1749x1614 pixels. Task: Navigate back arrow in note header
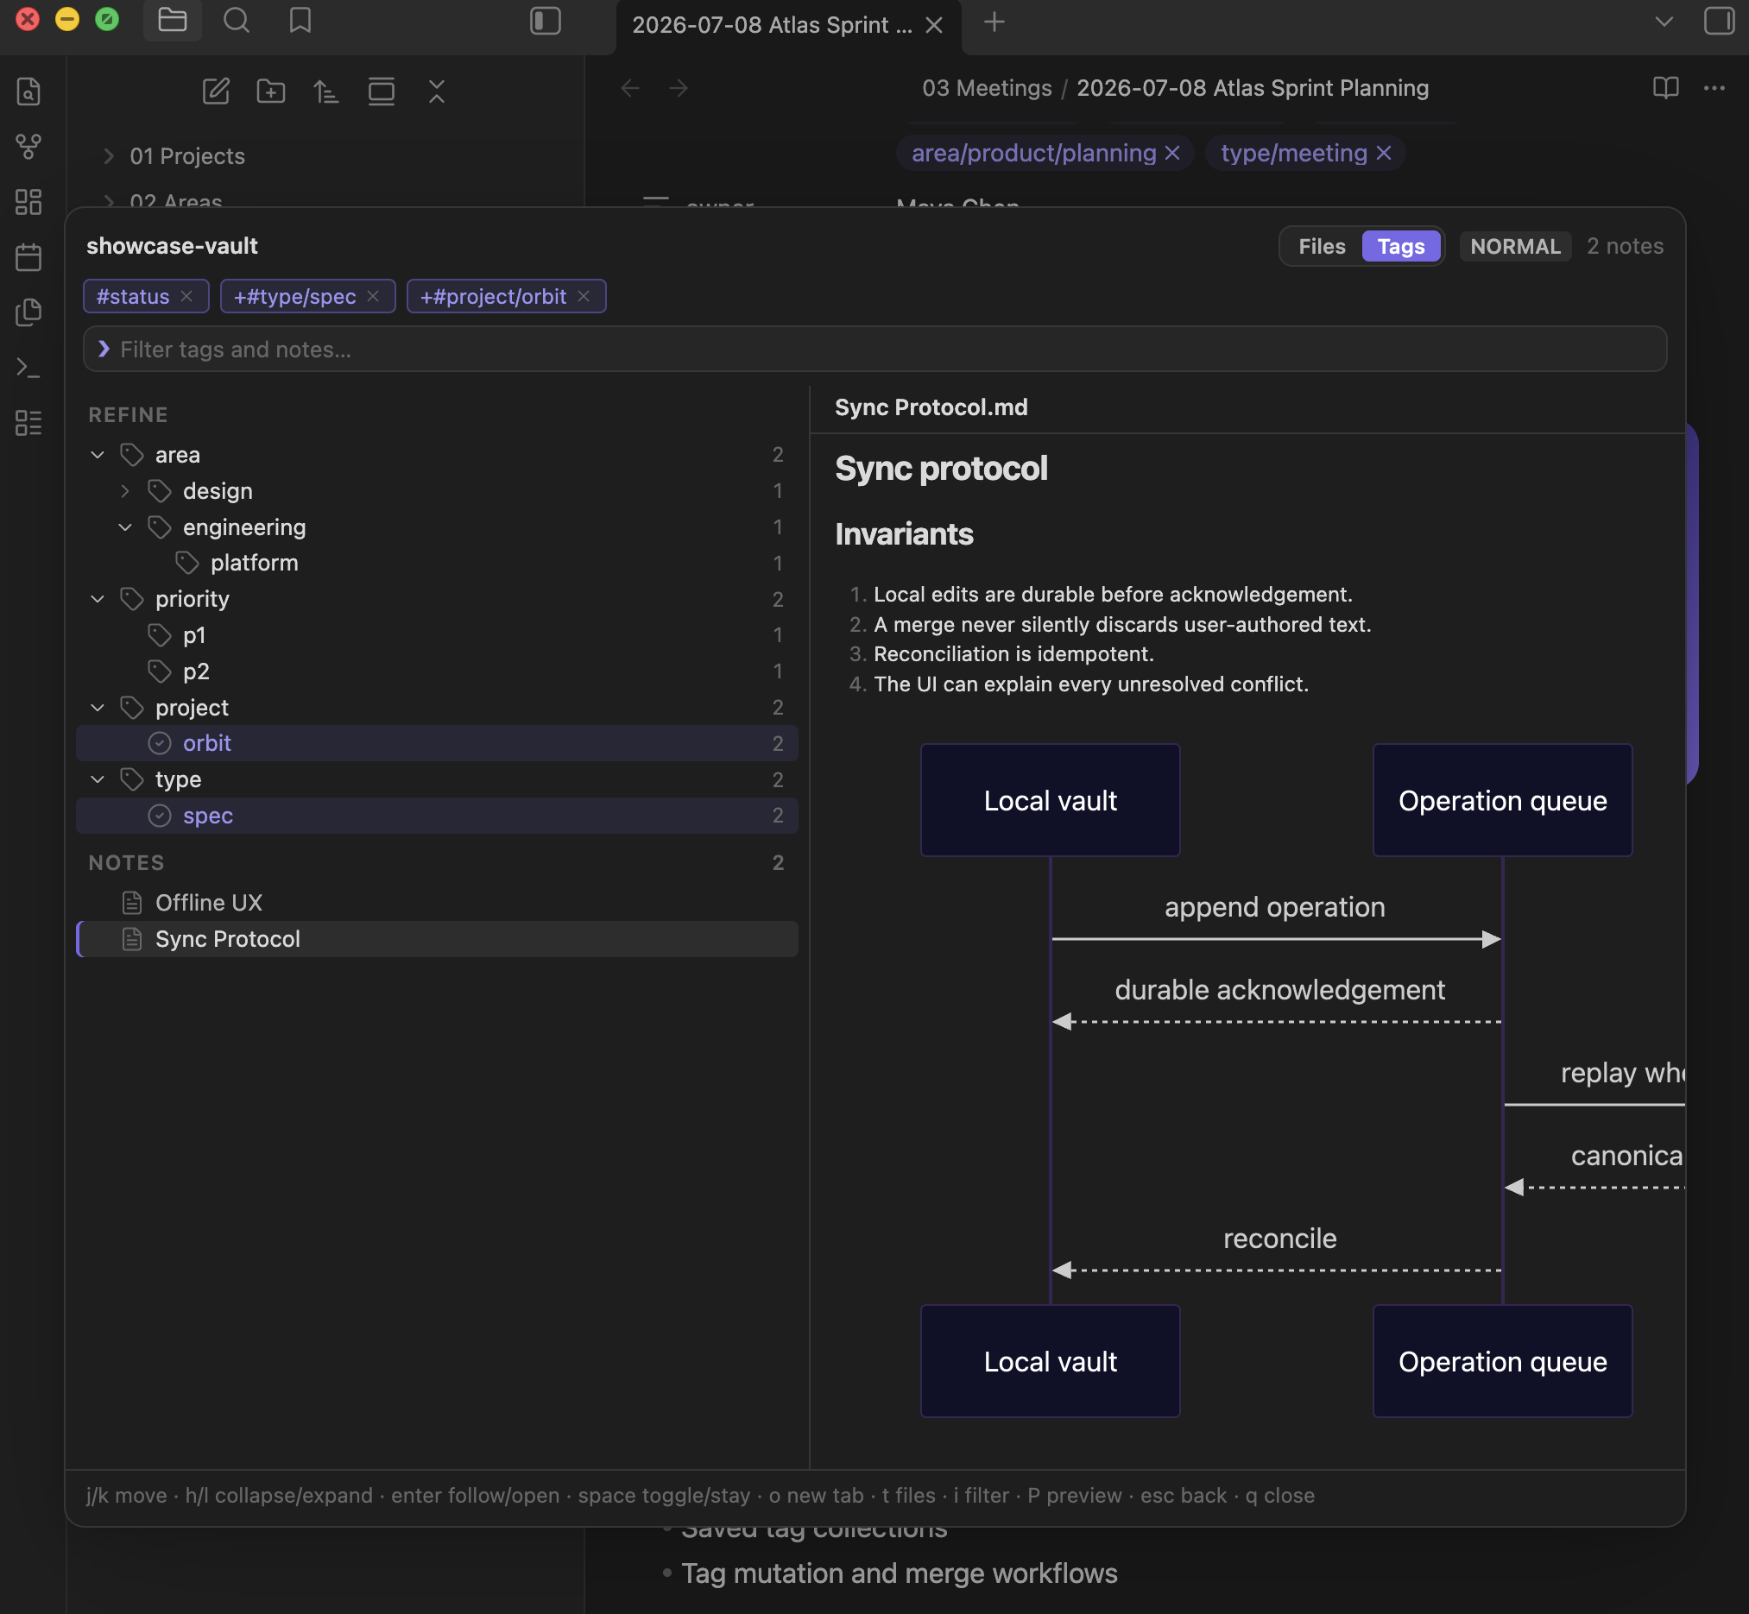pos(630,88)
